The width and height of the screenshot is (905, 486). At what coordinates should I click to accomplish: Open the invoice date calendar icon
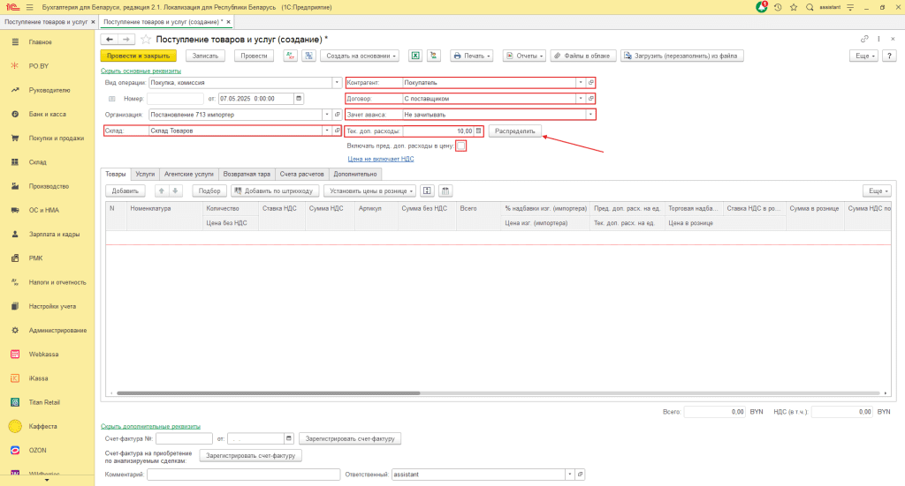tap(289, 438)
